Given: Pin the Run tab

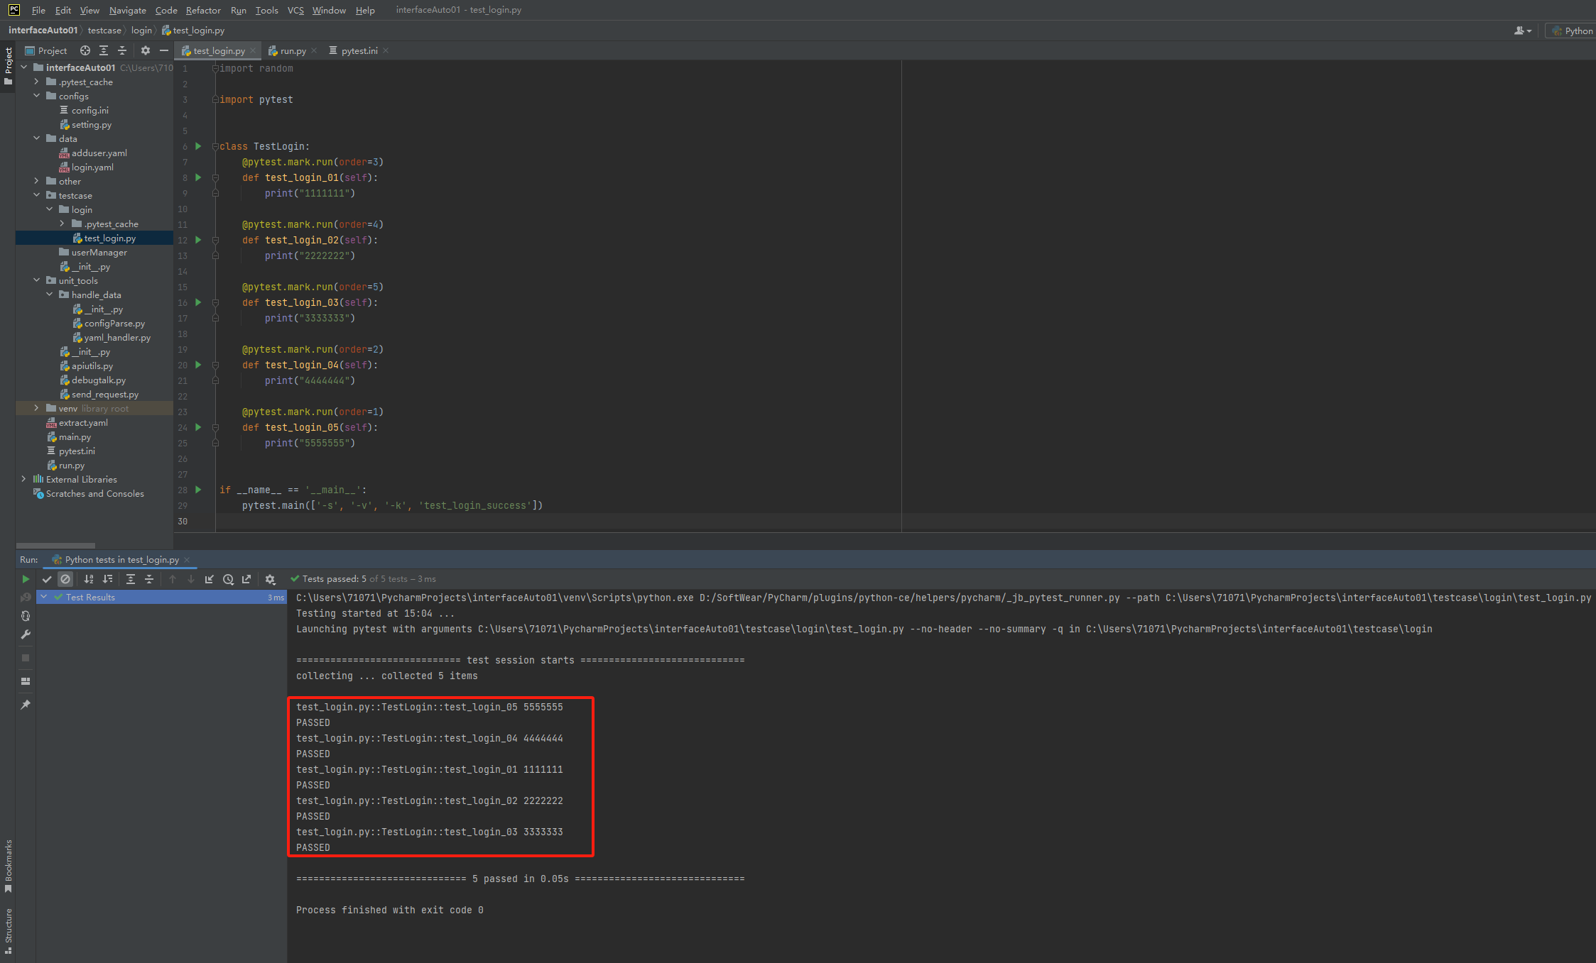Looking at the screenshot, I should click(x=26, y=705).
